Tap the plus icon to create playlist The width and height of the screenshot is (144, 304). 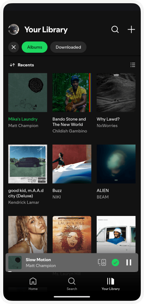coord(131,30)
